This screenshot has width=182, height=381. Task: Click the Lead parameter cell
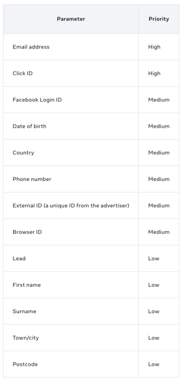coord(71,259)
